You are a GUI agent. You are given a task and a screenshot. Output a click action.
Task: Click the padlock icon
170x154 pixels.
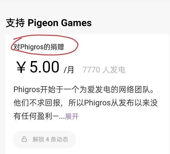click(24, 139)
